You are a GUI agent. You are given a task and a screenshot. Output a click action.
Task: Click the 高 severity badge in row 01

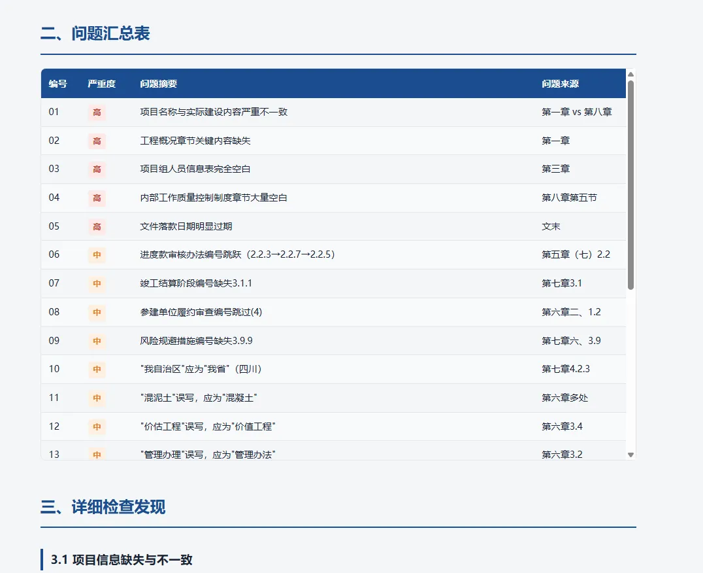(97, 112)
